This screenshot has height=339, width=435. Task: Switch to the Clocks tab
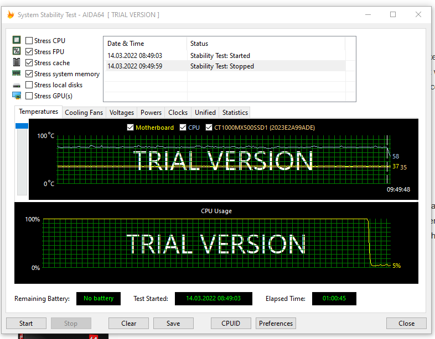coord(178,113)
